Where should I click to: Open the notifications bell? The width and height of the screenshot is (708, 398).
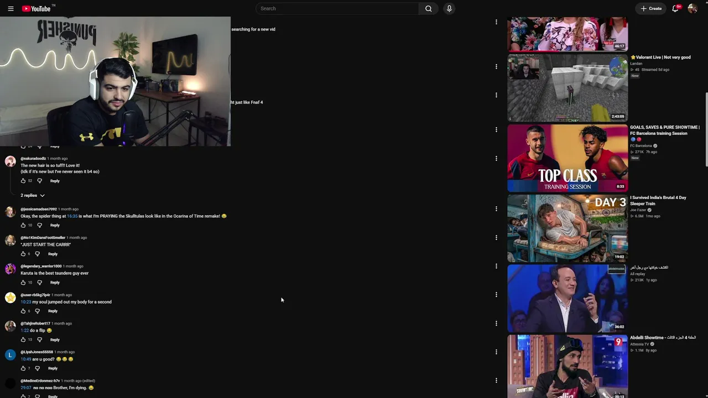675,8
